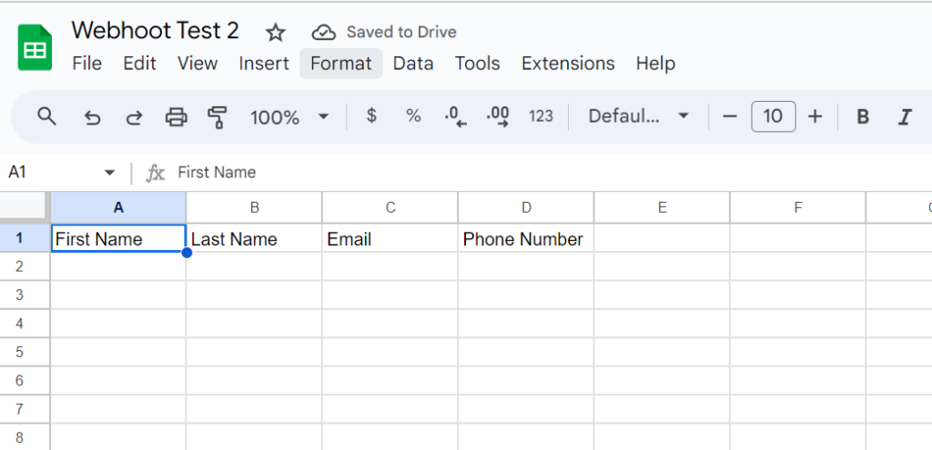Open the A1 name box dropdown
The image size is (932, 450).
point(110,173)
